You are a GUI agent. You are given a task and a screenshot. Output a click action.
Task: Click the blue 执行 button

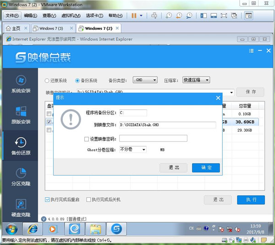pos(251,200)
